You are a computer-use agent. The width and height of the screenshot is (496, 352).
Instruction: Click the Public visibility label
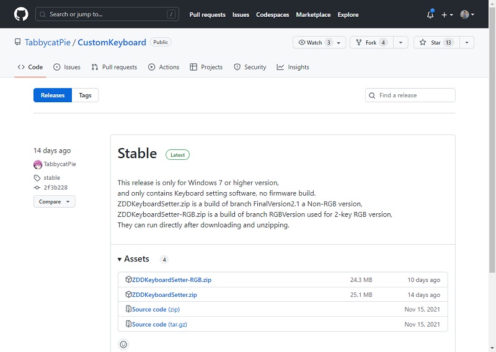point(161,42)
